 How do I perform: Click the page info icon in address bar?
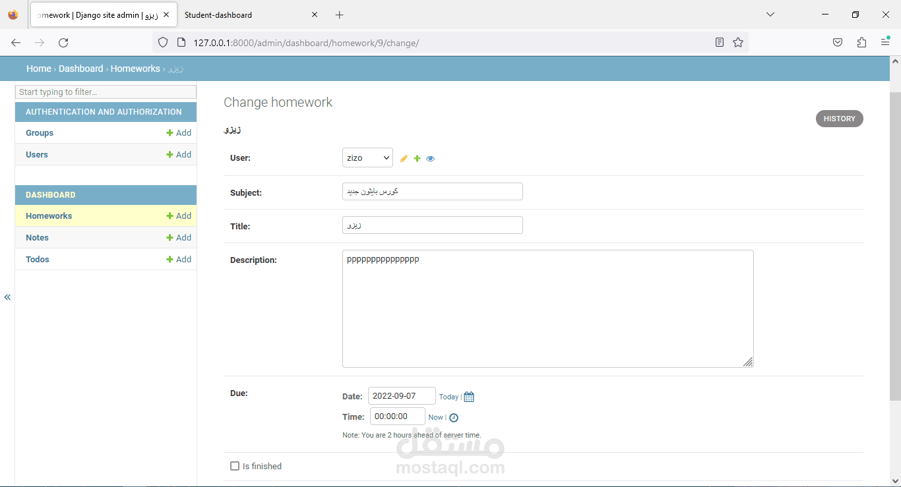point(181,42)
